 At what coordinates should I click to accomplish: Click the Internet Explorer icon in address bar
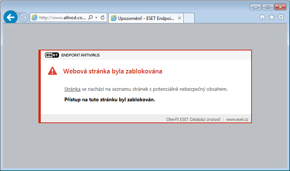(x=34, y=18)
